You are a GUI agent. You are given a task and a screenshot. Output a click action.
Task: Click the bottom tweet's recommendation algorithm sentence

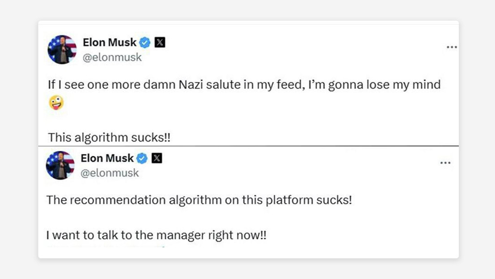coord(198,200)
